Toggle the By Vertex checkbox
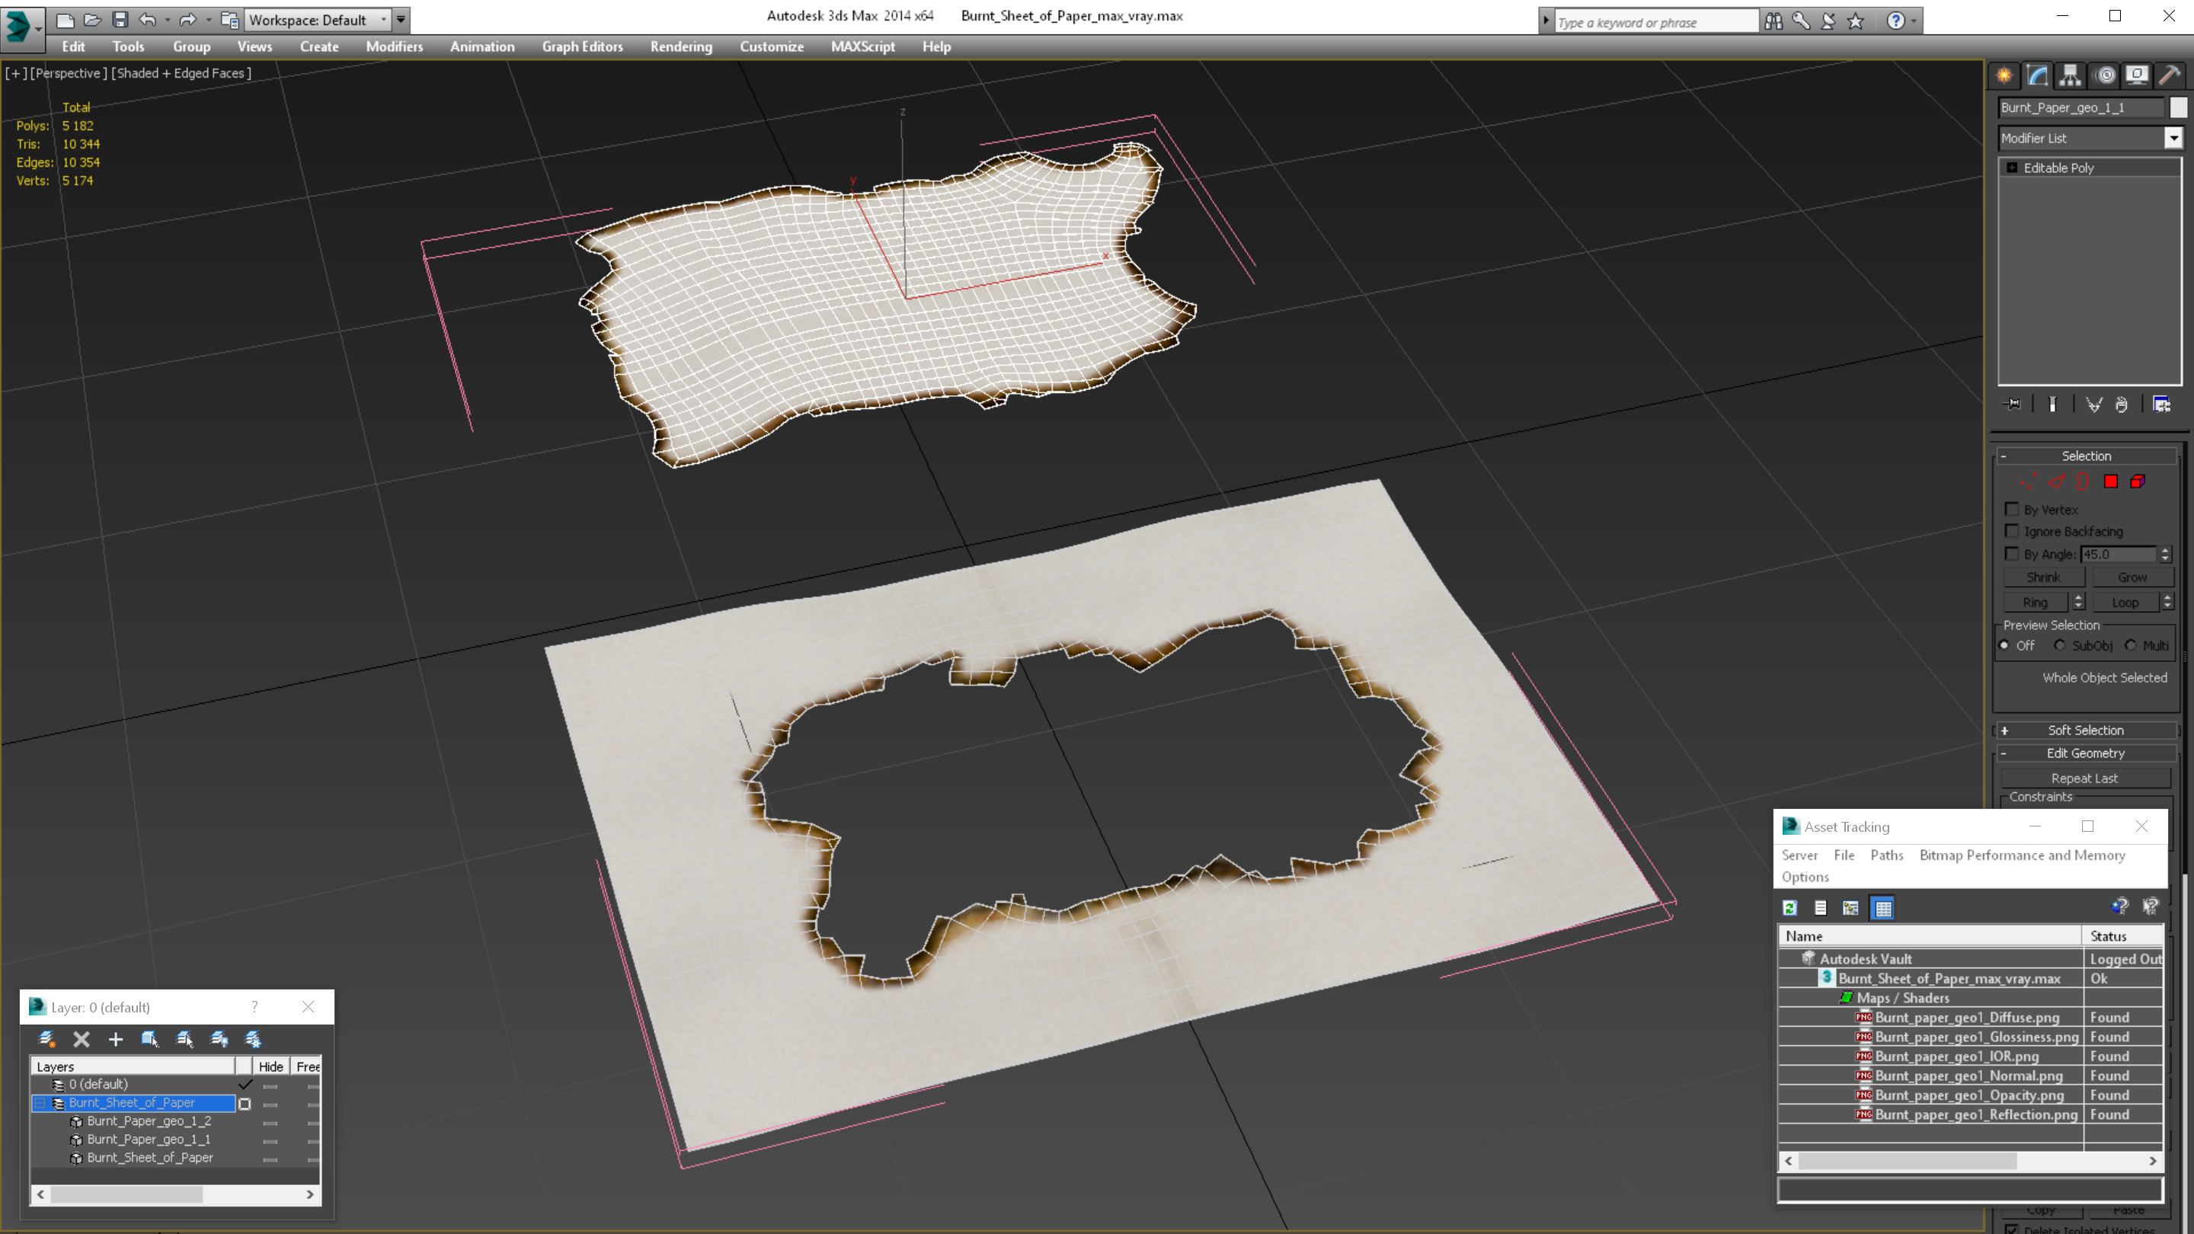The width and height of the screenshot is (2194, 1234). (x=2010, y=510)
